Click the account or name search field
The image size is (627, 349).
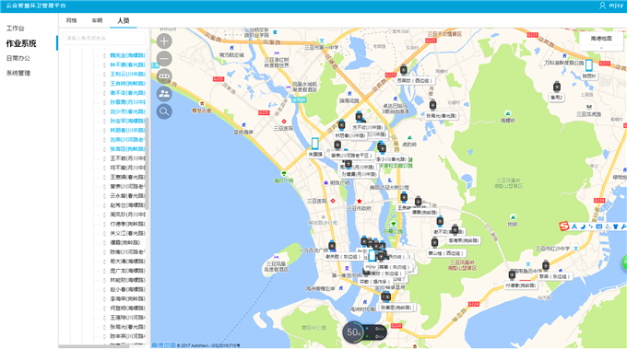(x=104, y=39)
